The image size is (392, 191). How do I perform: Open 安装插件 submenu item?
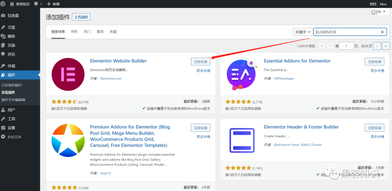click(8, 92)
